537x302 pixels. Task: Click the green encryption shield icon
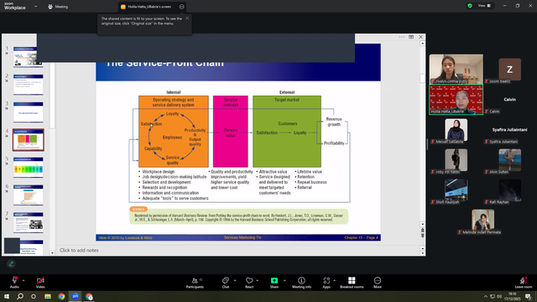click(470, 6)
